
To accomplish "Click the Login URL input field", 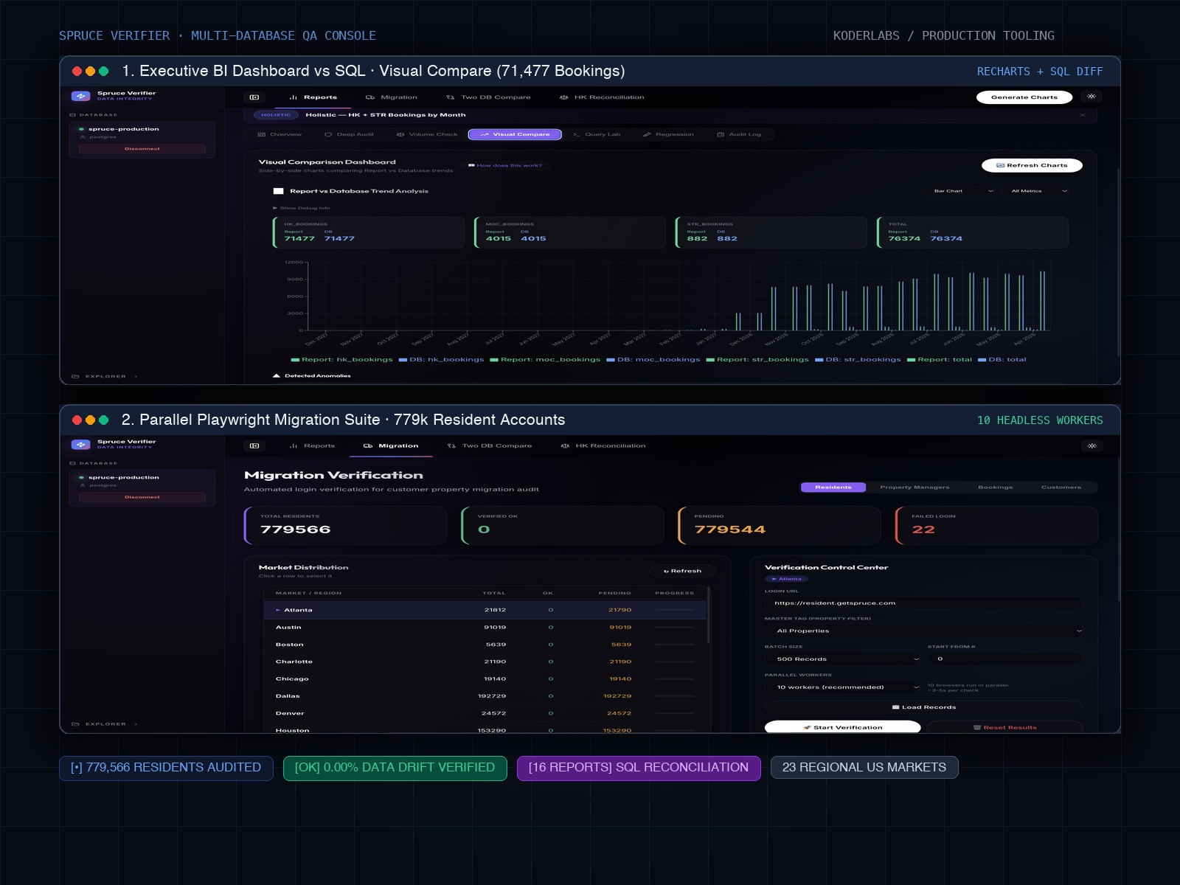I will [924, 603].
